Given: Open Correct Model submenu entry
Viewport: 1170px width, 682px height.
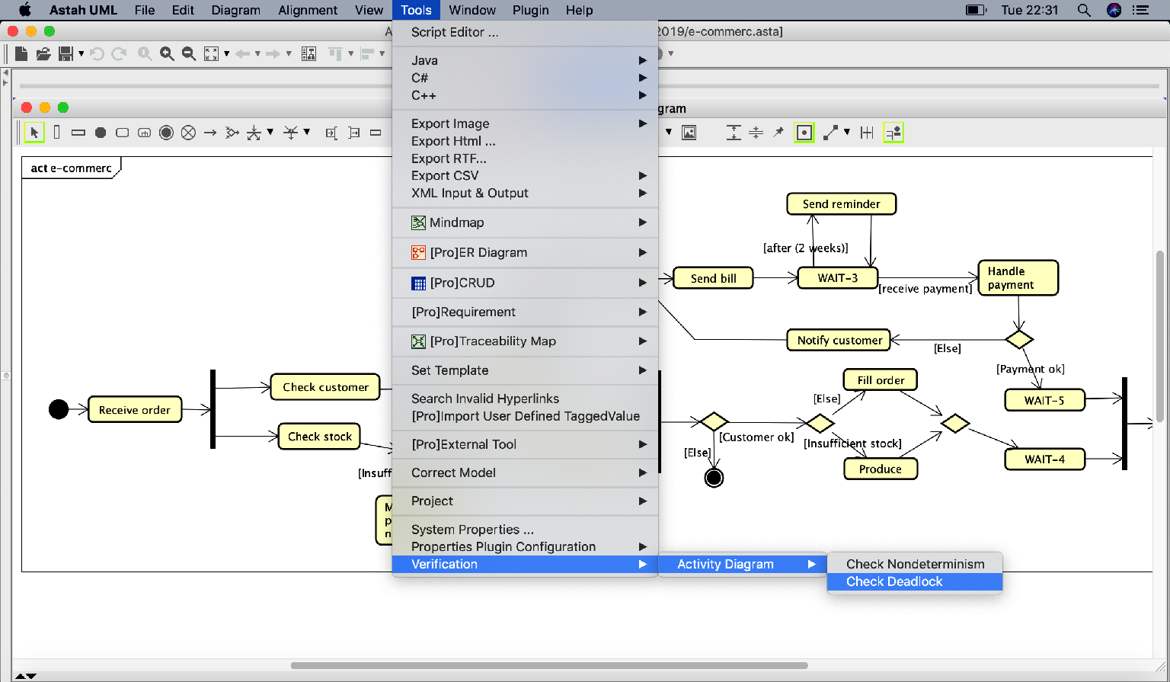Looking at the screenshot, I should [525, 472].
